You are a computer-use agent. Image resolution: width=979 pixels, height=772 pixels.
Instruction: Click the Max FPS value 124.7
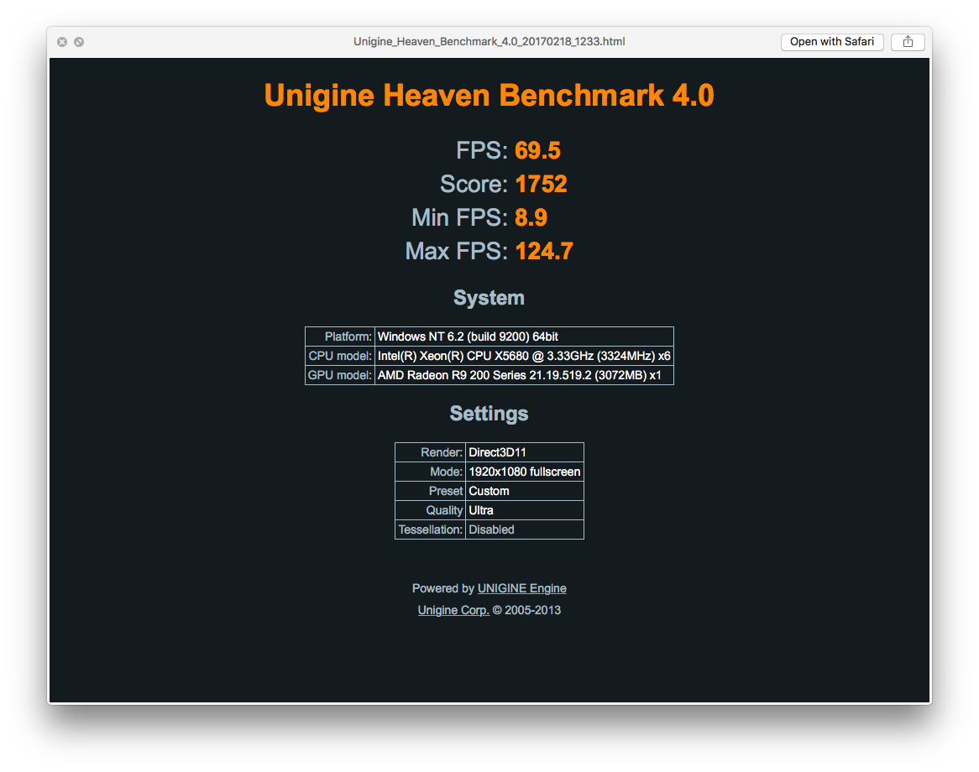pyautogui.click(x=544, y=252)
